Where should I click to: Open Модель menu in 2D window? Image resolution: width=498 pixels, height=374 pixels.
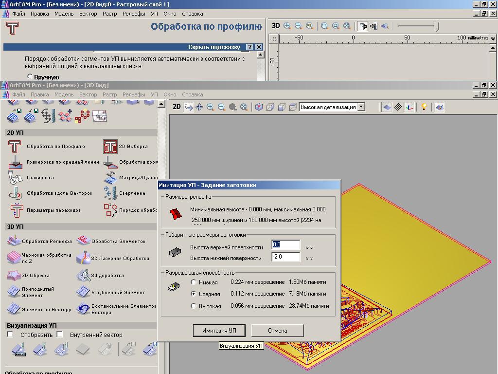pos(64,14)
